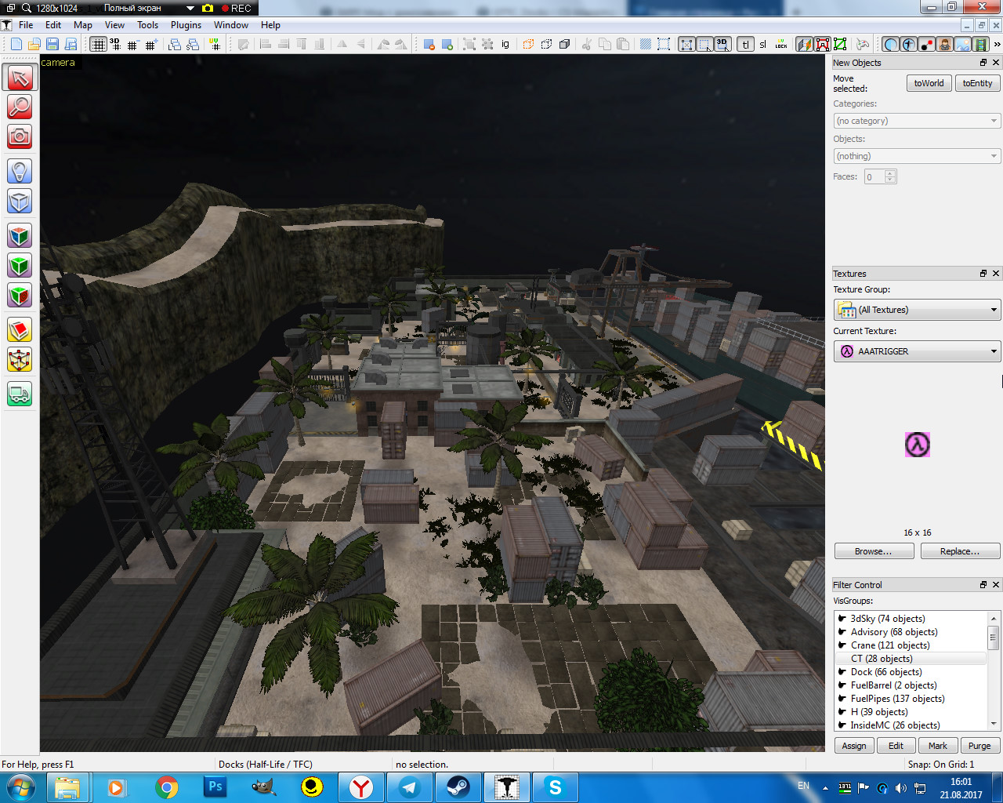Image resolution: width=1003 pixels, height=803 pixels.
Task: Select the Block creation cube tool
Action: pos(20,201)
